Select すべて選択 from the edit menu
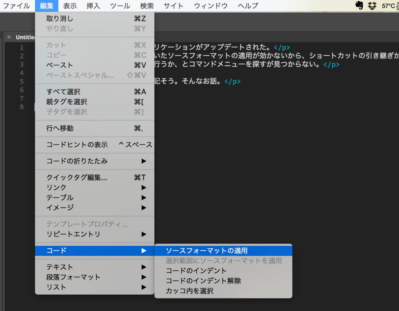Image resolution: width=399 pixels, height=311 pixels. pyautogui.click(x=63, y=92)
